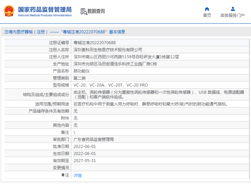Open 政务服务门户 text link
The width and height of the screenshot is (251, 184).
[232, 16]
